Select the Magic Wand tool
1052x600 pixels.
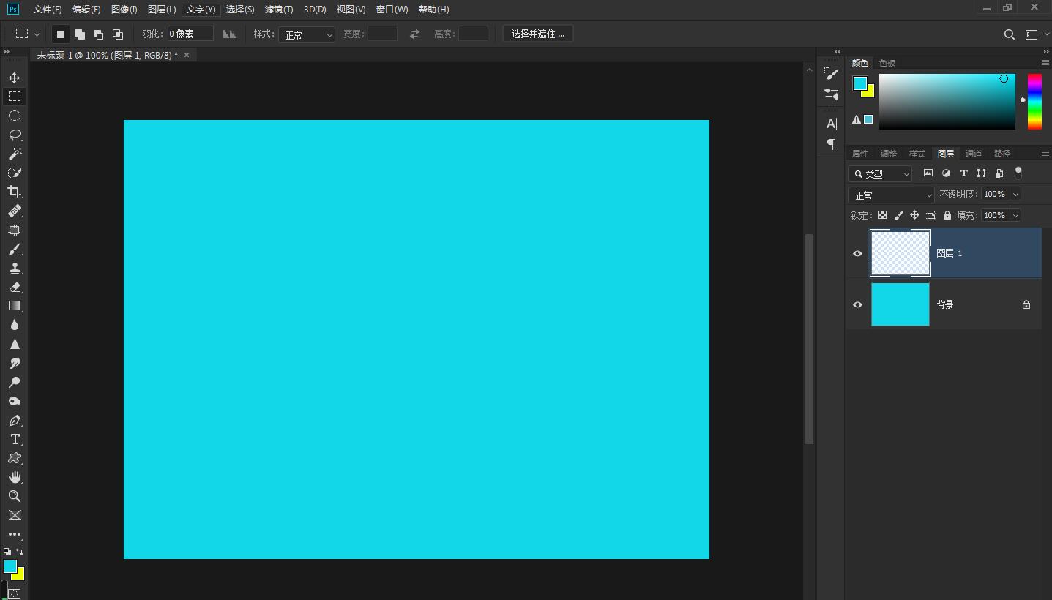point(14,154)
